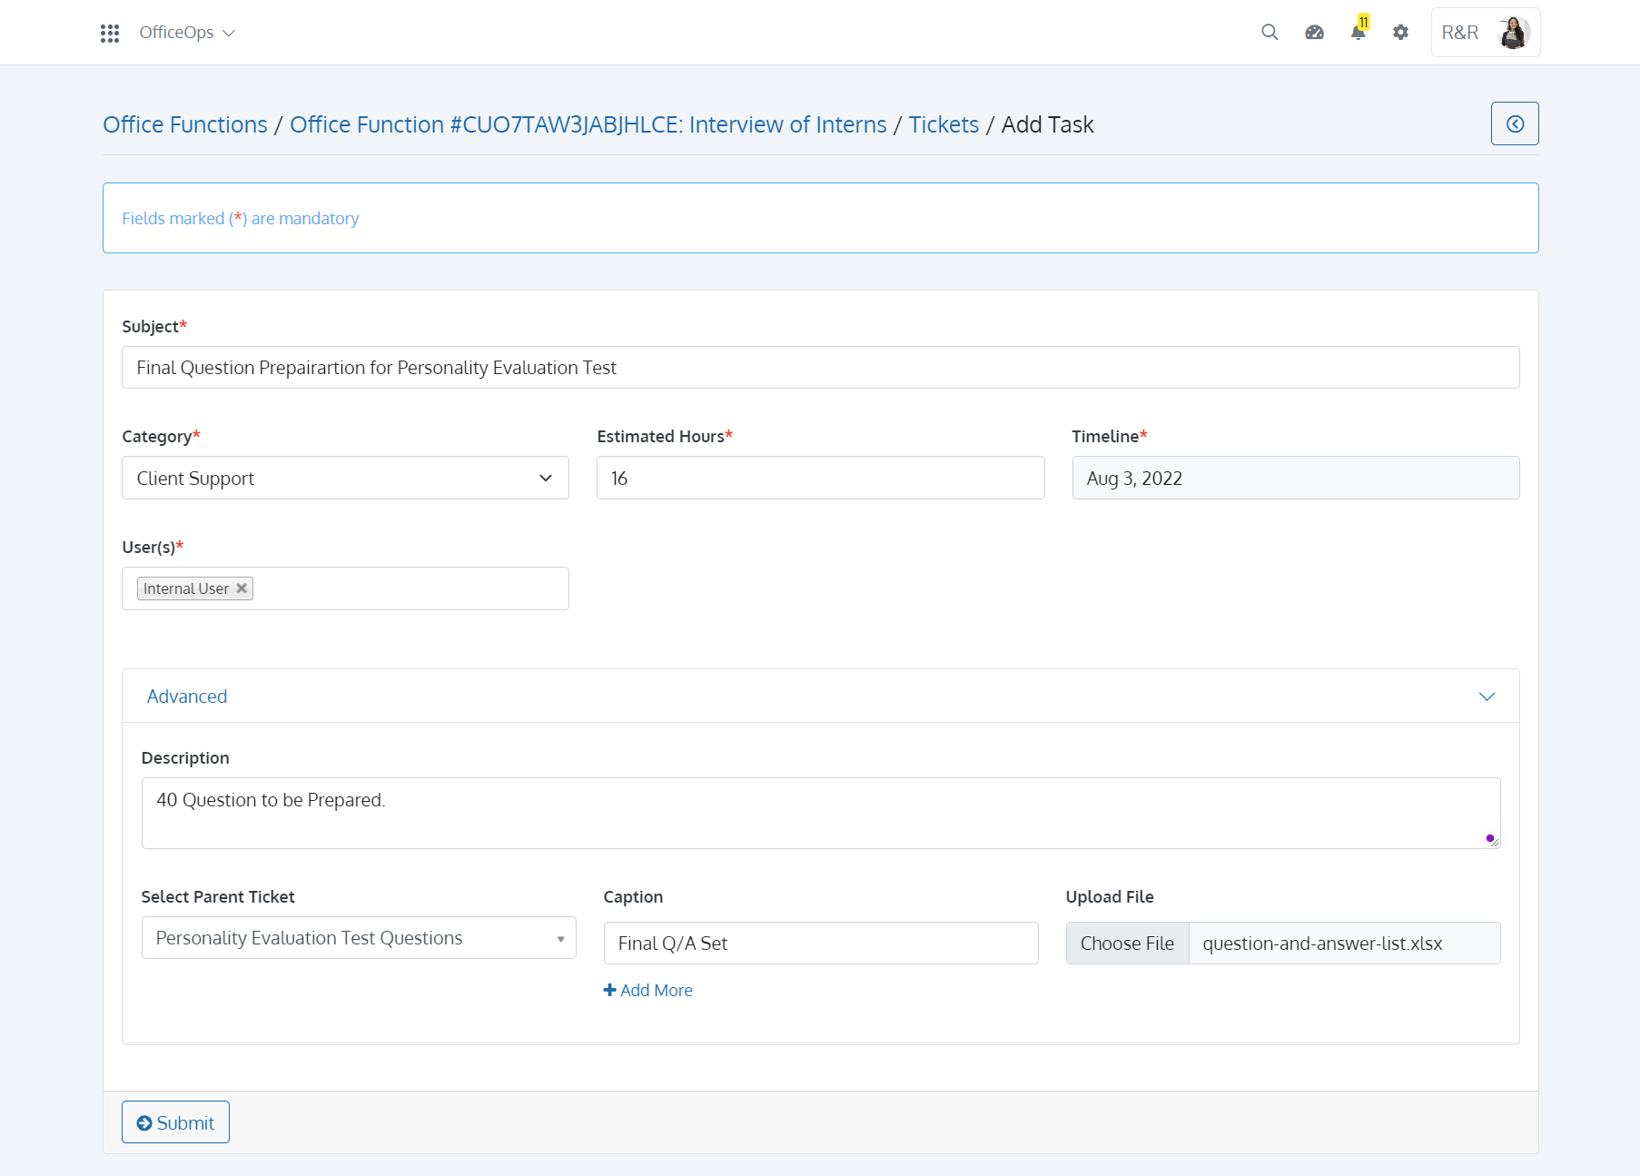Open the Timeline date field

click(1295, 478)
